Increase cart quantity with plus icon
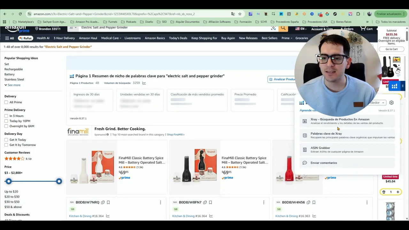 pyautogui.click(x=398, y=192)
